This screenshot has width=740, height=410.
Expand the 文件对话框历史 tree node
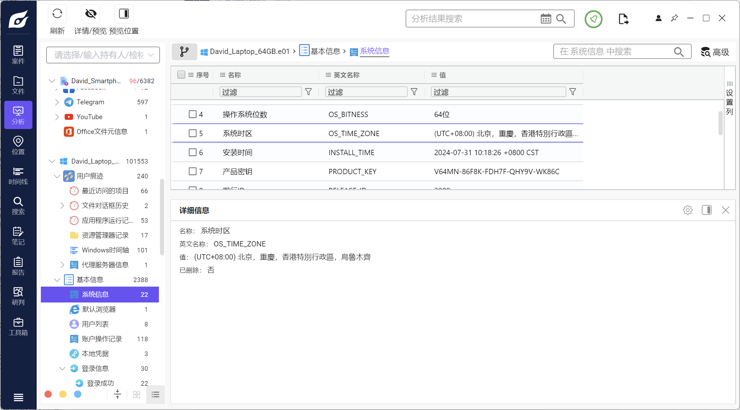point(62,206)
